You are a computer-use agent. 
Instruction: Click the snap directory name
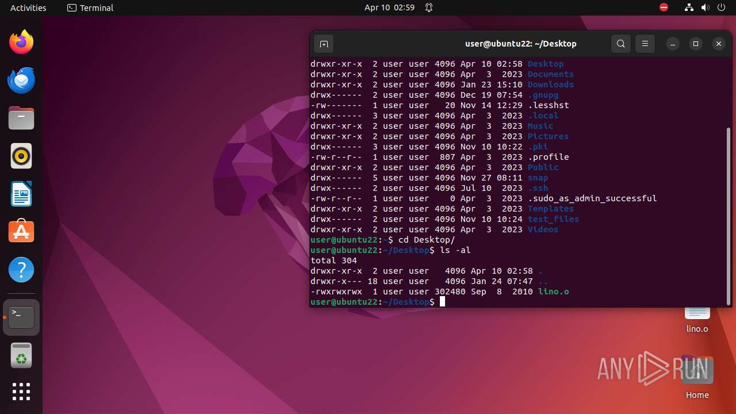point(538,178)
